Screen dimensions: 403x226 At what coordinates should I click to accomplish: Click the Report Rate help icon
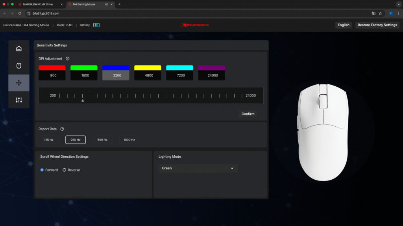[62, 129]
